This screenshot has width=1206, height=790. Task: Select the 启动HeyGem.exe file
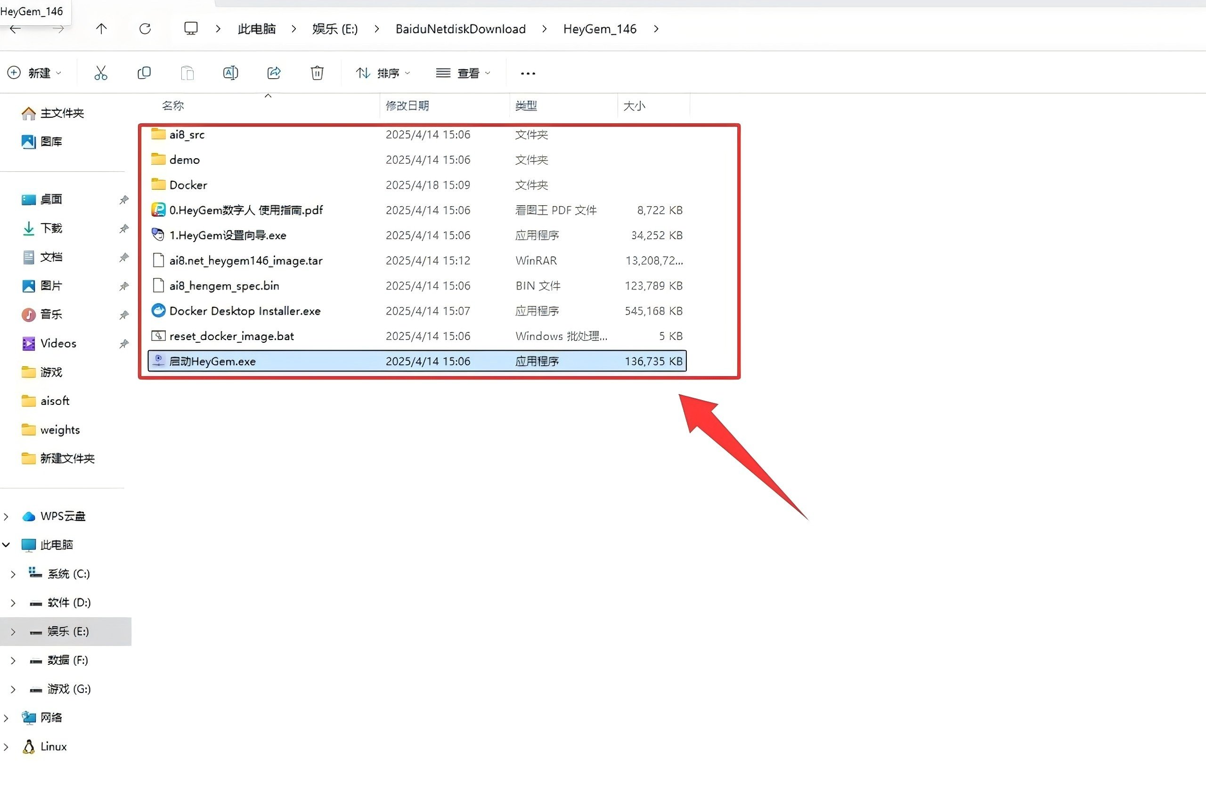(212, 362)
